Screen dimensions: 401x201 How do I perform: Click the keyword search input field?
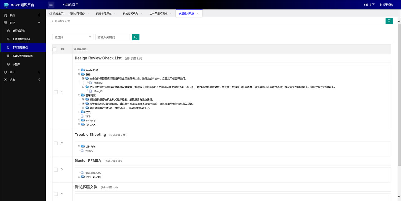click(x=112, y=37)
